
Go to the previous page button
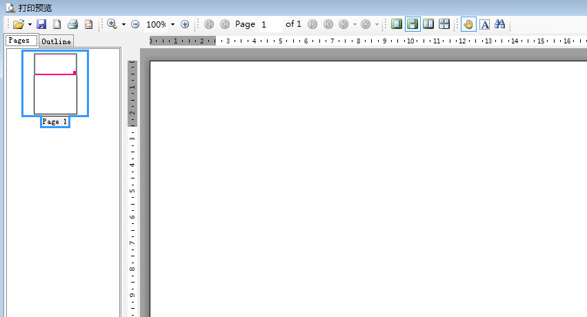coord(225,24)
